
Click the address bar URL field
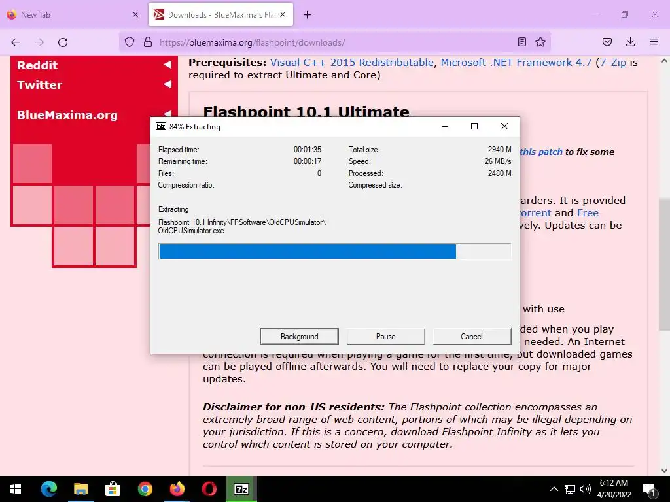pos(334,42)
